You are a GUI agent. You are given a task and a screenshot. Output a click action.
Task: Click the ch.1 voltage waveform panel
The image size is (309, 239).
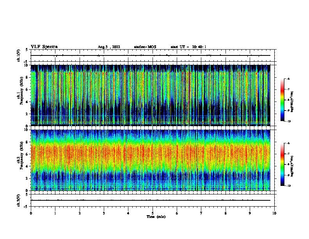coord(153,55)
